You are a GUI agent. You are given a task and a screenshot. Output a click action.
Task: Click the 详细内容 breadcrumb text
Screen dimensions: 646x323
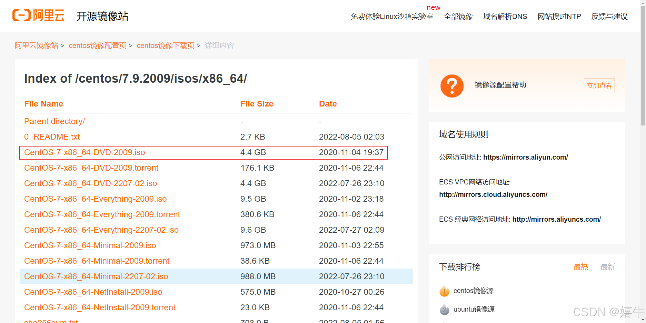pyautogui.click(x=219, y=46)
